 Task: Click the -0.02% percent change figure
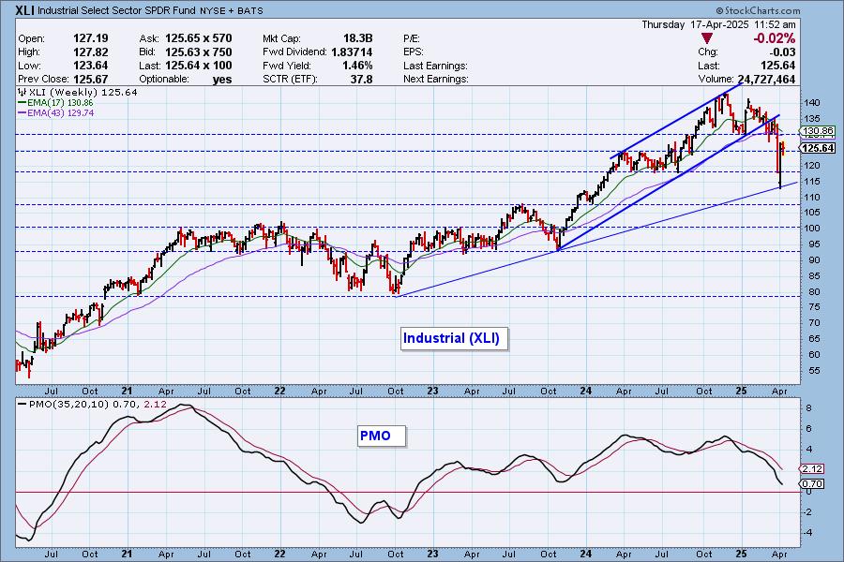coord(774,38)
